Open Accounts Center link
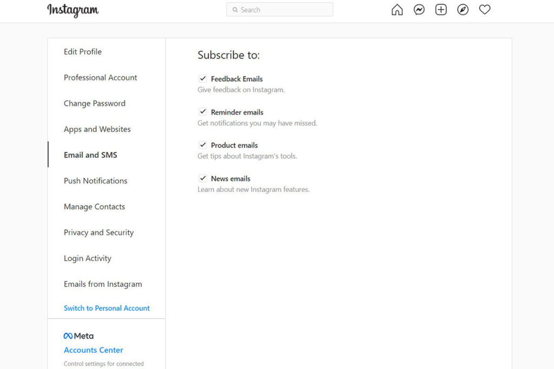554x369 pixels. [94, 350]
